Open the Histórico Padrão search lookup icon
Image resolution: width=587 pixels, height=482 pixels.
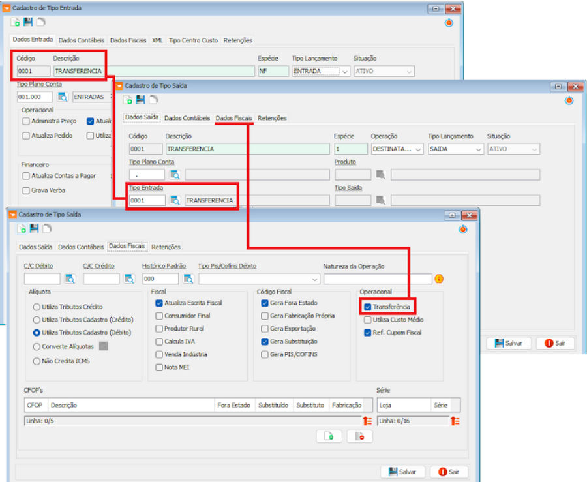[188, 279]
